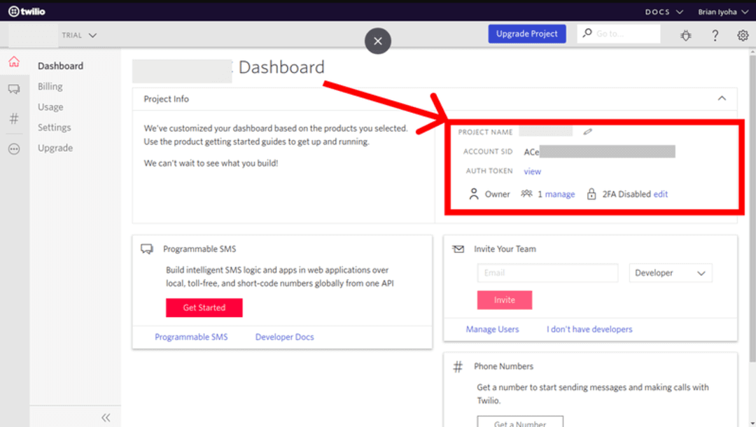The image size is (756, 427).
Task: Click the Upgrade Project button
Action: (x=526, y=34)
